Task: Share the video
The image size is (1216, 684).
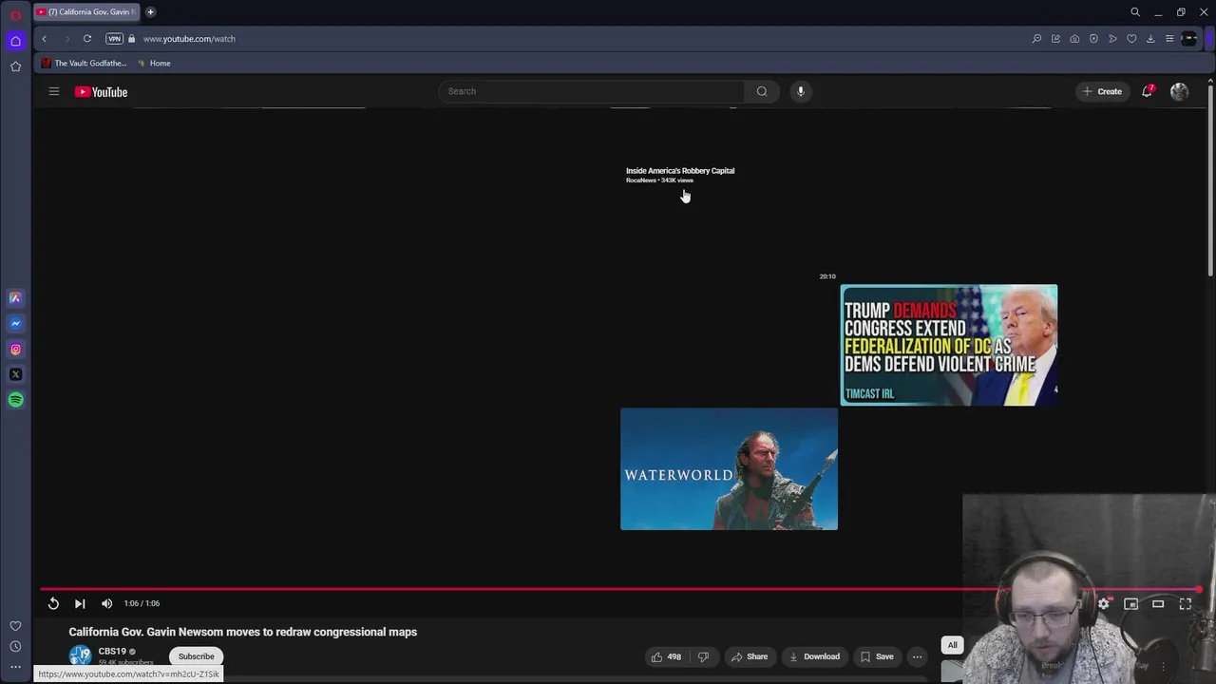Action: click(x=750, y=656)
